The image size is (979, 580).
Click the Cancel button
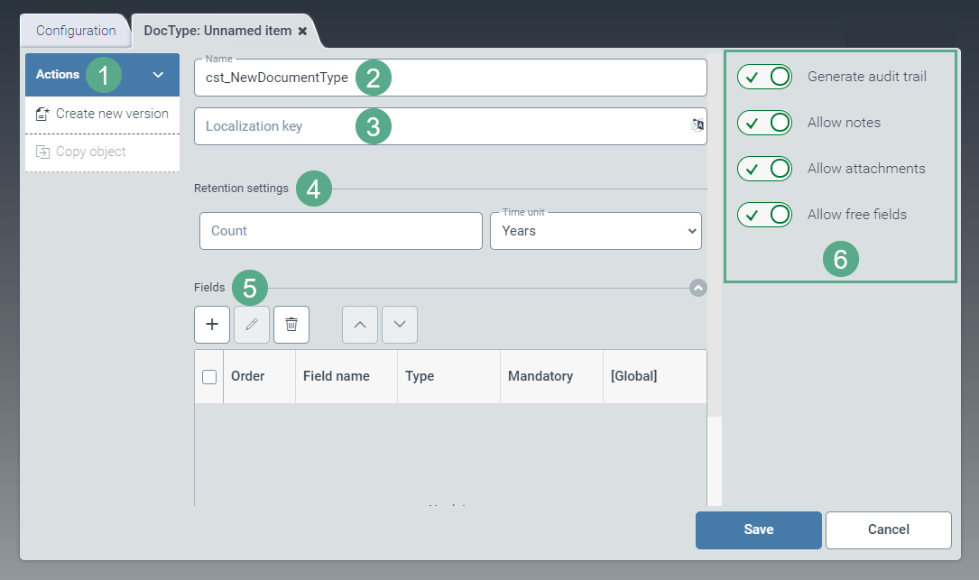pos(888,530)
